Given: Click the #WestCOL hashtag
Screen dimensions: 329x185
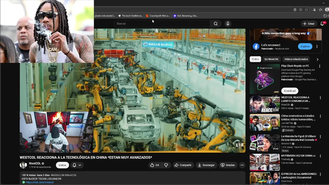Looking at the screenshot, I should pyautogui.click(x=71, y=175).
